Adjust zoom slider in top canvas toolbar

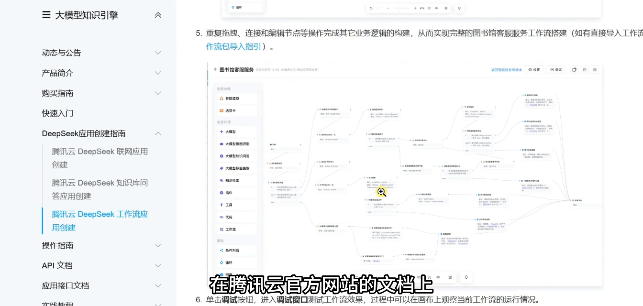[x=401, y=8]
